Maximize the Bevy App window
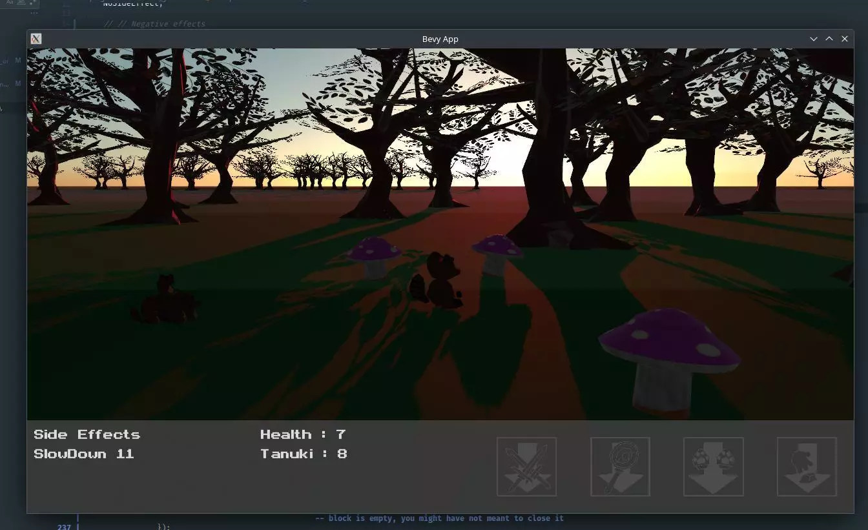Image resolution: width=868 pixels, height=530 pixels. pyautogui.click(x=829, y=39)
